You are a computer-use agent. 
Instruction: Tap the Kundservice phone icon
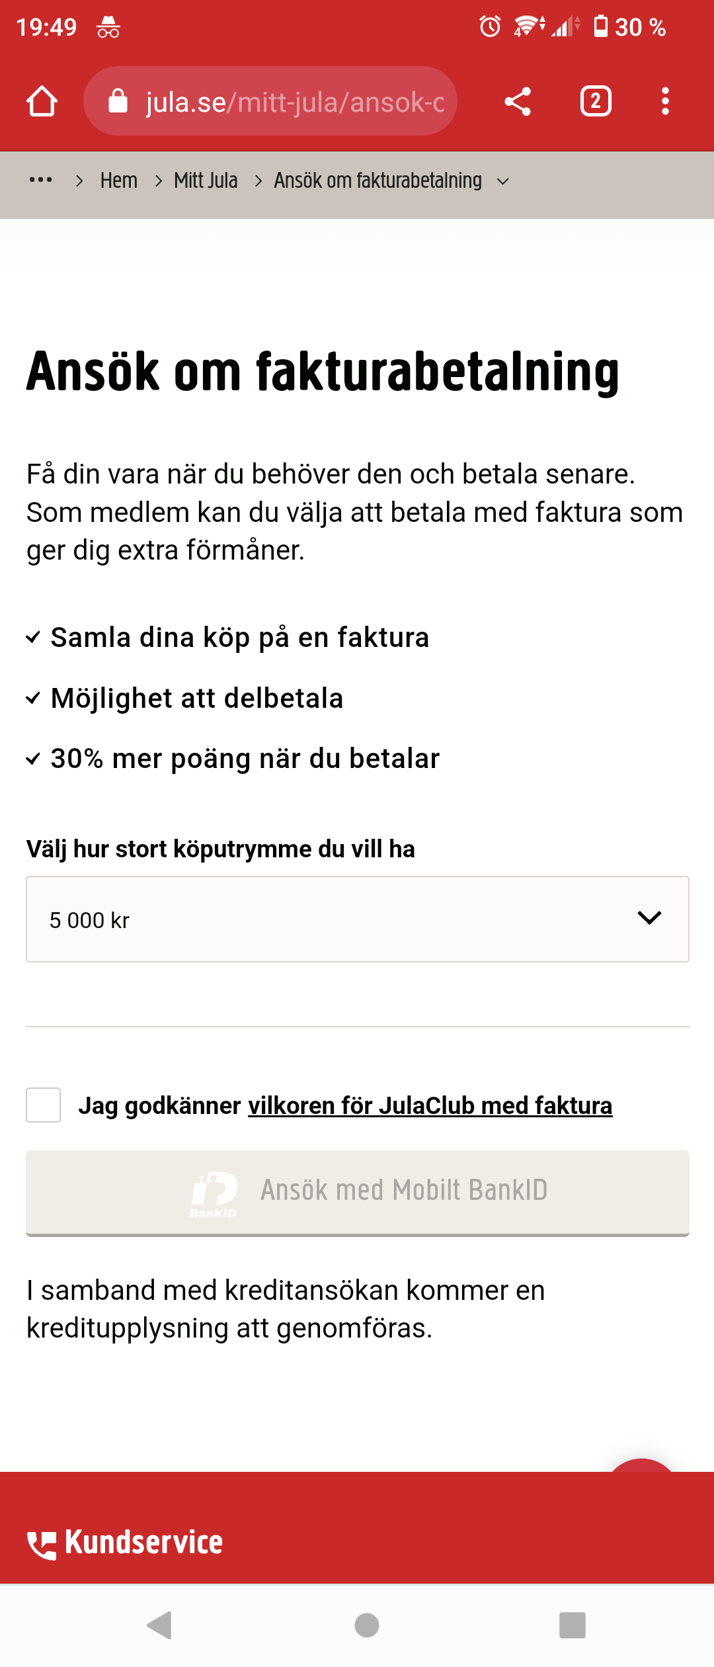point(41,1545)
